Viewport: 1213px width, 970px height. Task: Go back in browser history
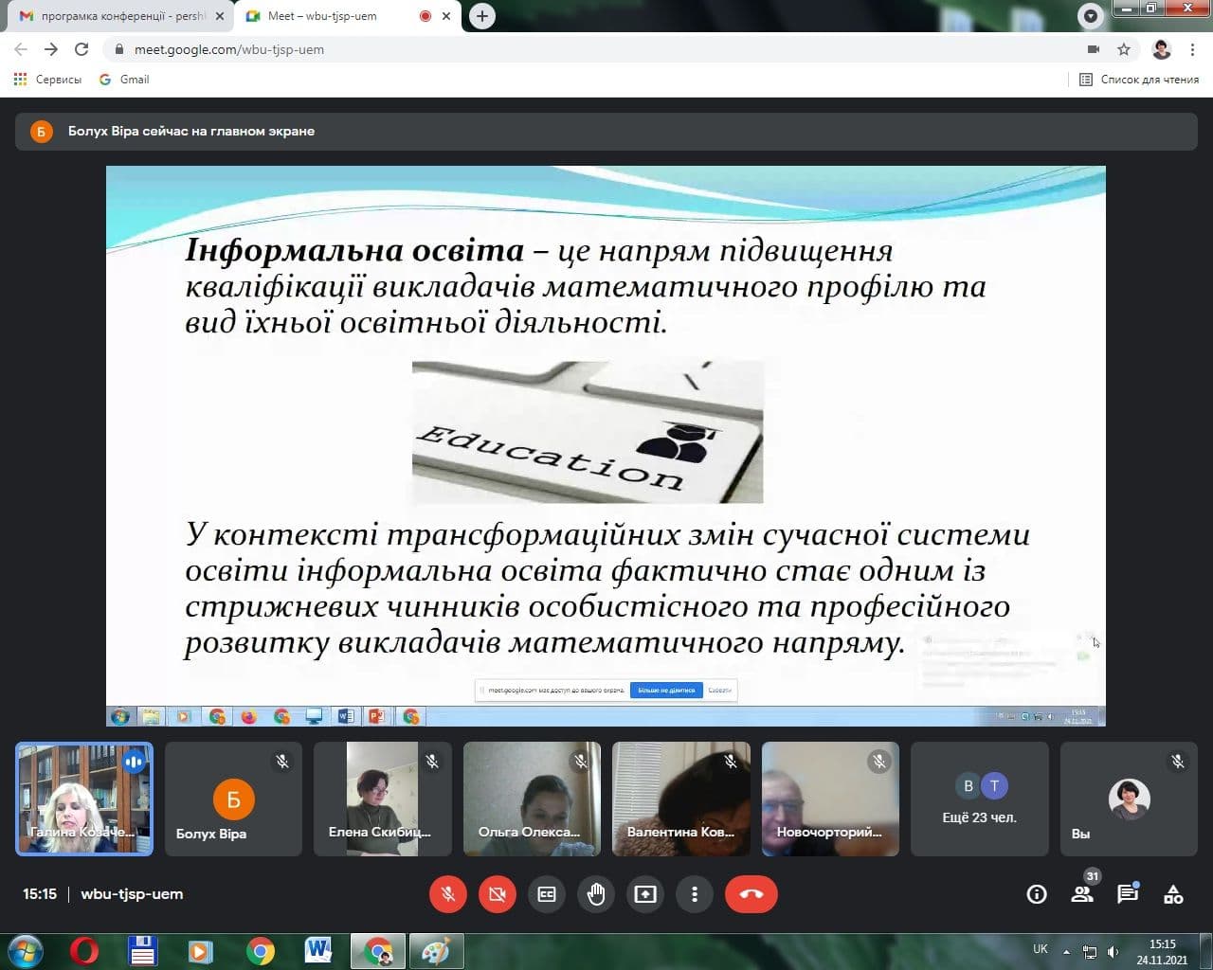click(21, 49)
